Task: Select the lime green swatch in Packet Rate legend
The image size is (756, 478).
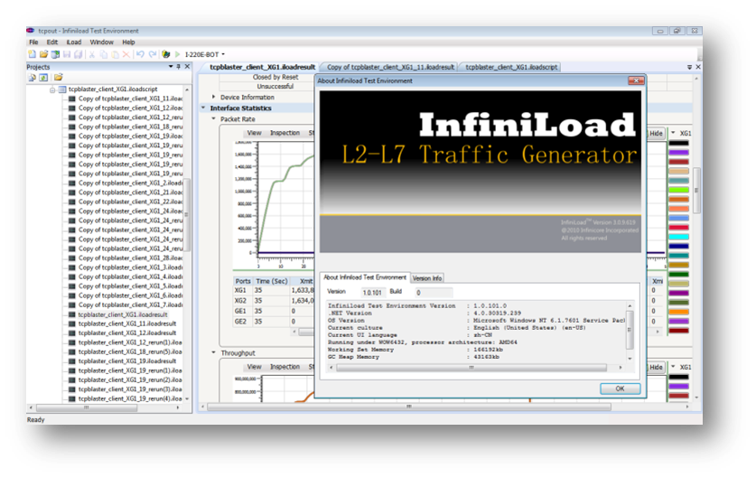Action: click(x=678, y=190)
